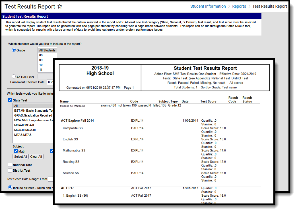Select GRAD:Graduation Required entry
Screen dimensions: 297x212
34,115
